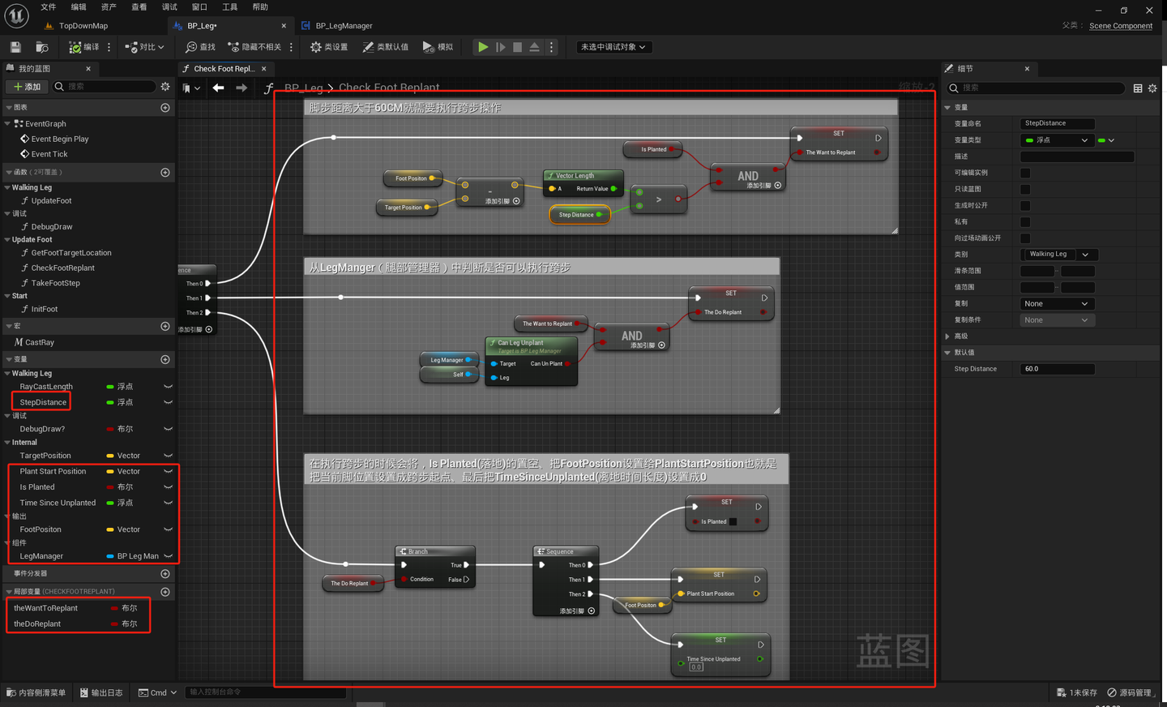Screen dimensions: 1167x707
Task: Click the Step Distance default value field
Action: click(1057, 369)
